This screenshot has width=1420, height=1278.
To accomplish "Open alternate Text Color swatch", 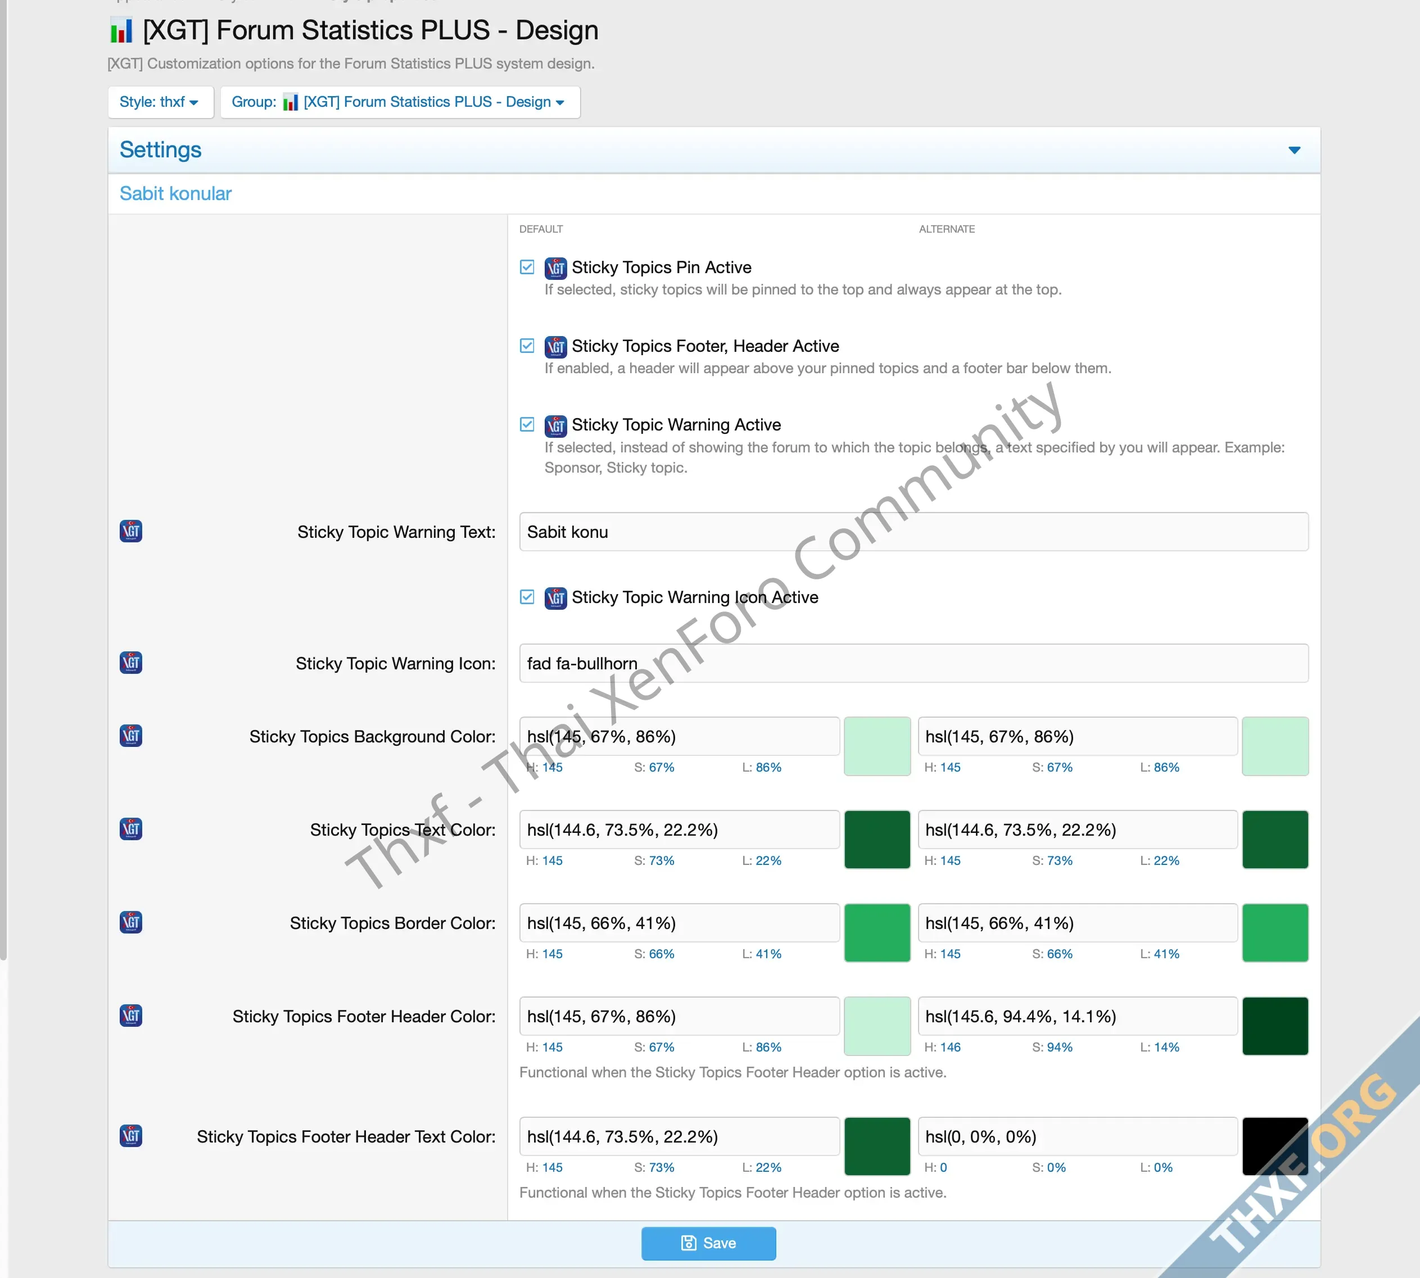I will coord(1274,839).
